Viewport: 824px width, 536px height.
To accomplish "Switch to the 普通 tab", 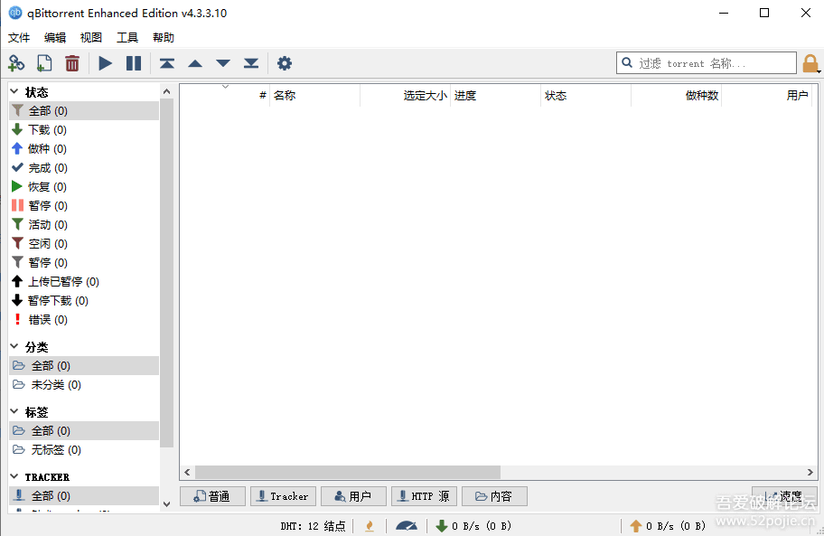I will pos(212,496).
